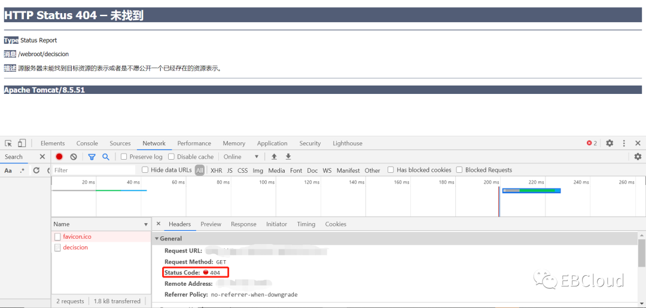The height and width of the screenshot is (308, 646).
Task: Click the inspect element picker icon
Action: 8,144
